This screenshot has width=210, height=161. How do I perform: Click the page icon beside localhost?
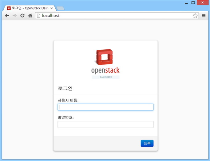[38, 16]
